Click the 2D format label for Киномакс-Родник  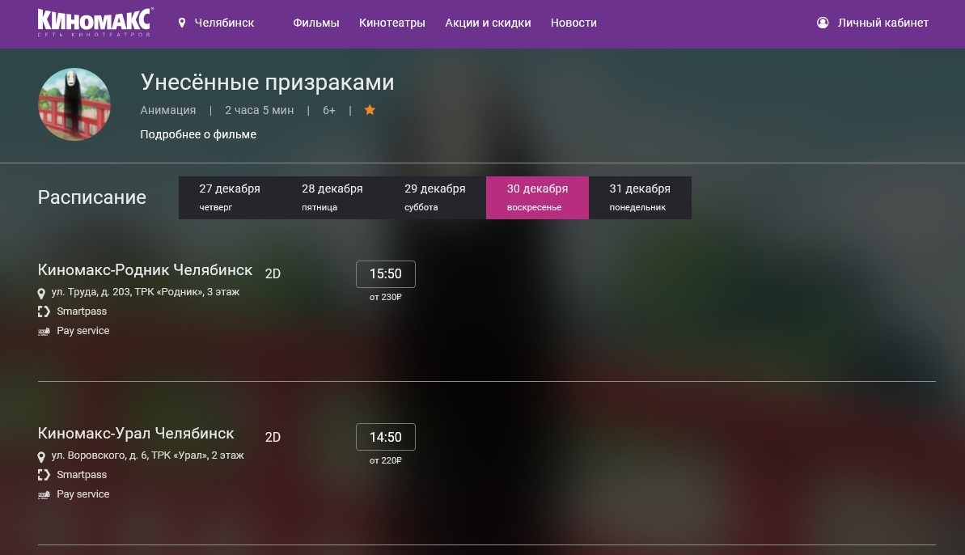click(273, 273)
